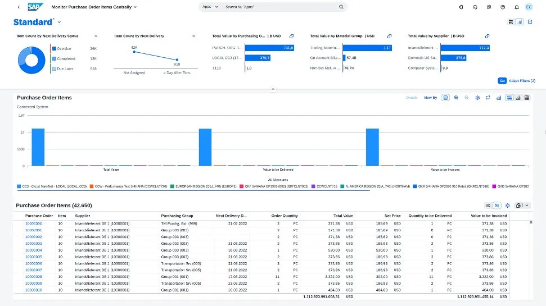Open purchase order 10000008 link
The image size is (546, 306).
[34, 277]
